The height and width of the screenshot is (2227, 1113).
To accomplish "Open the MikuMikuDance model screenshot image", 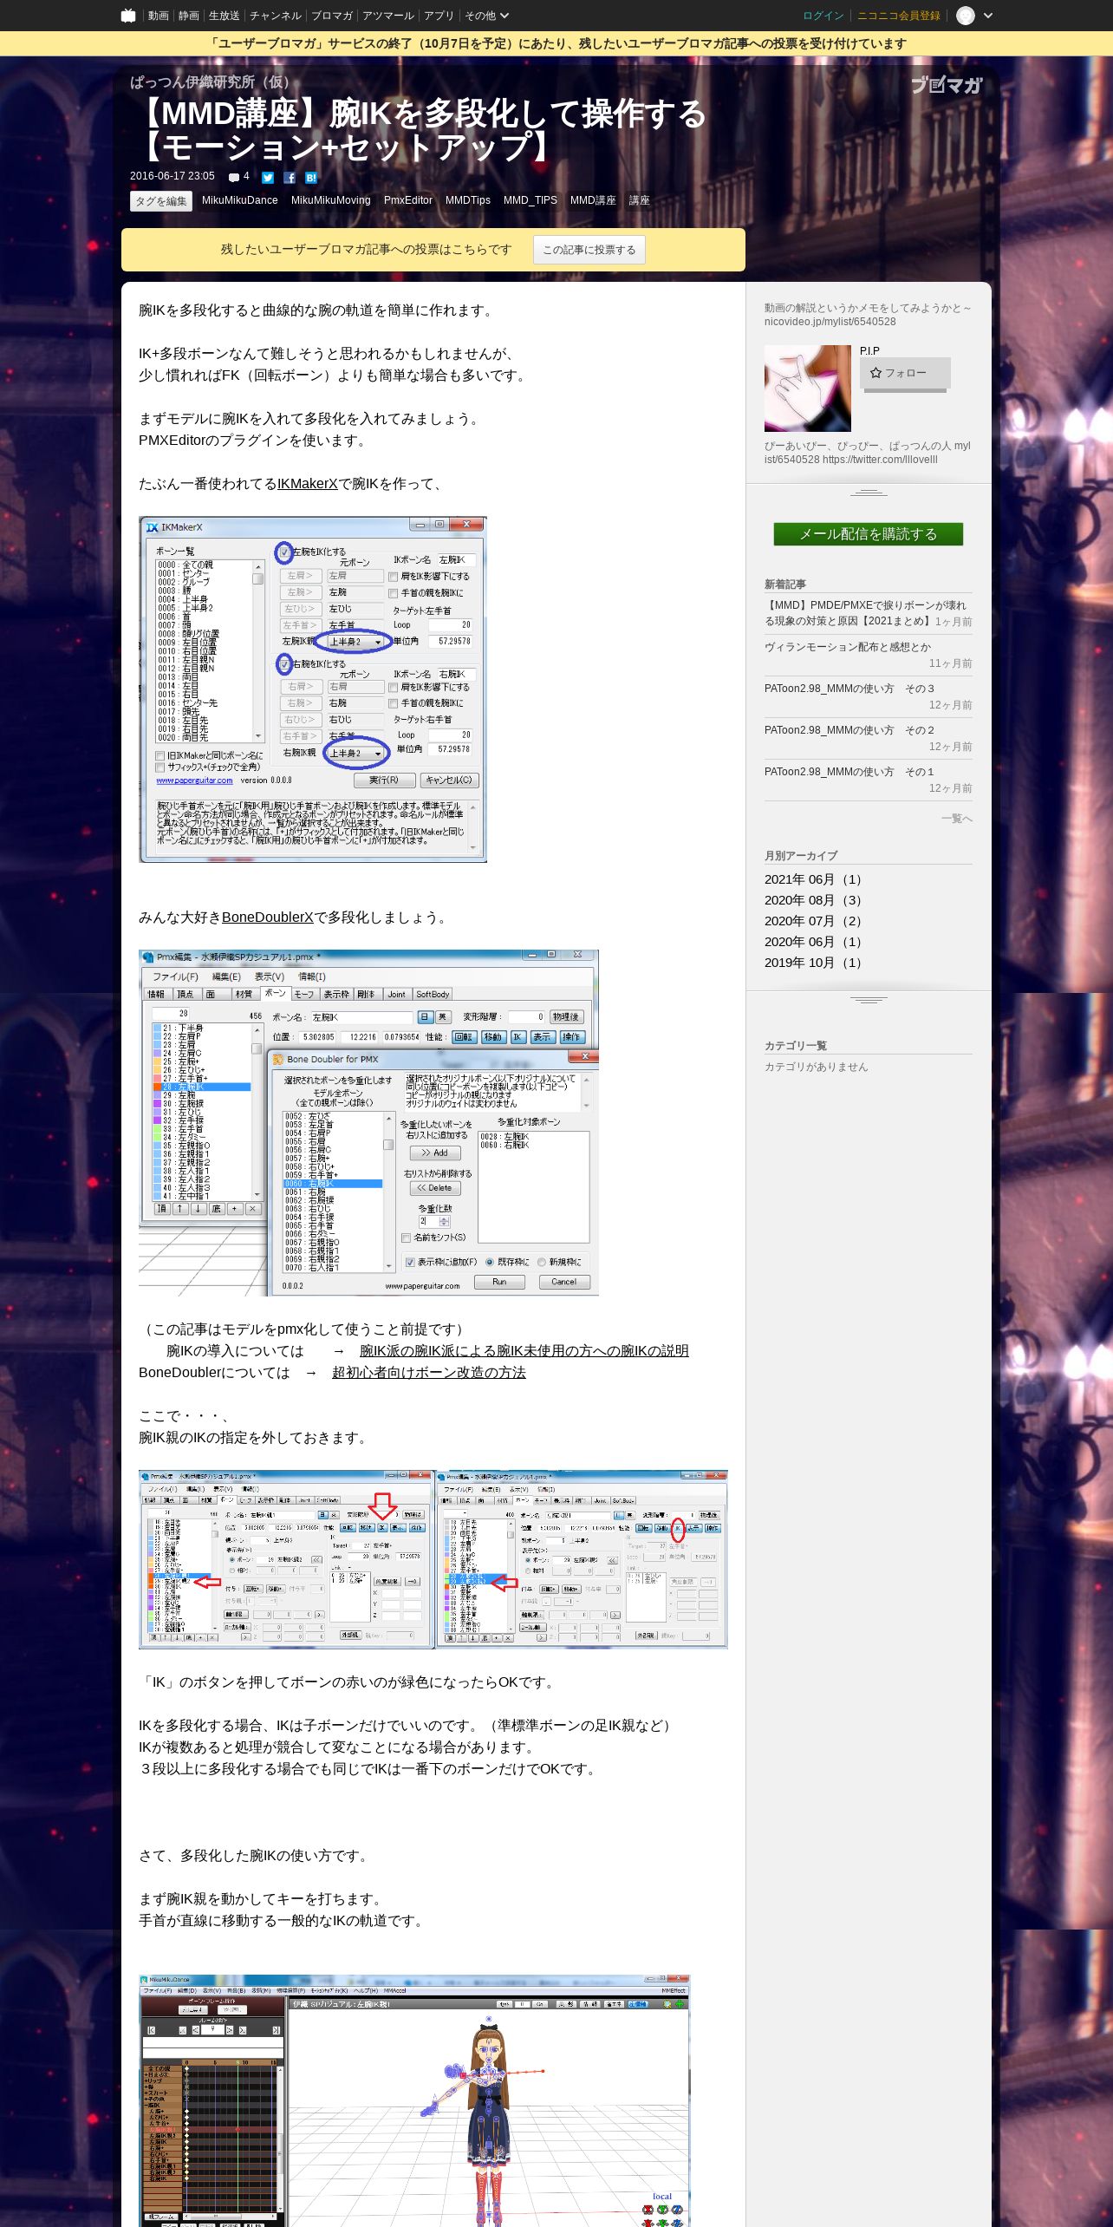I will point(414,2100).
